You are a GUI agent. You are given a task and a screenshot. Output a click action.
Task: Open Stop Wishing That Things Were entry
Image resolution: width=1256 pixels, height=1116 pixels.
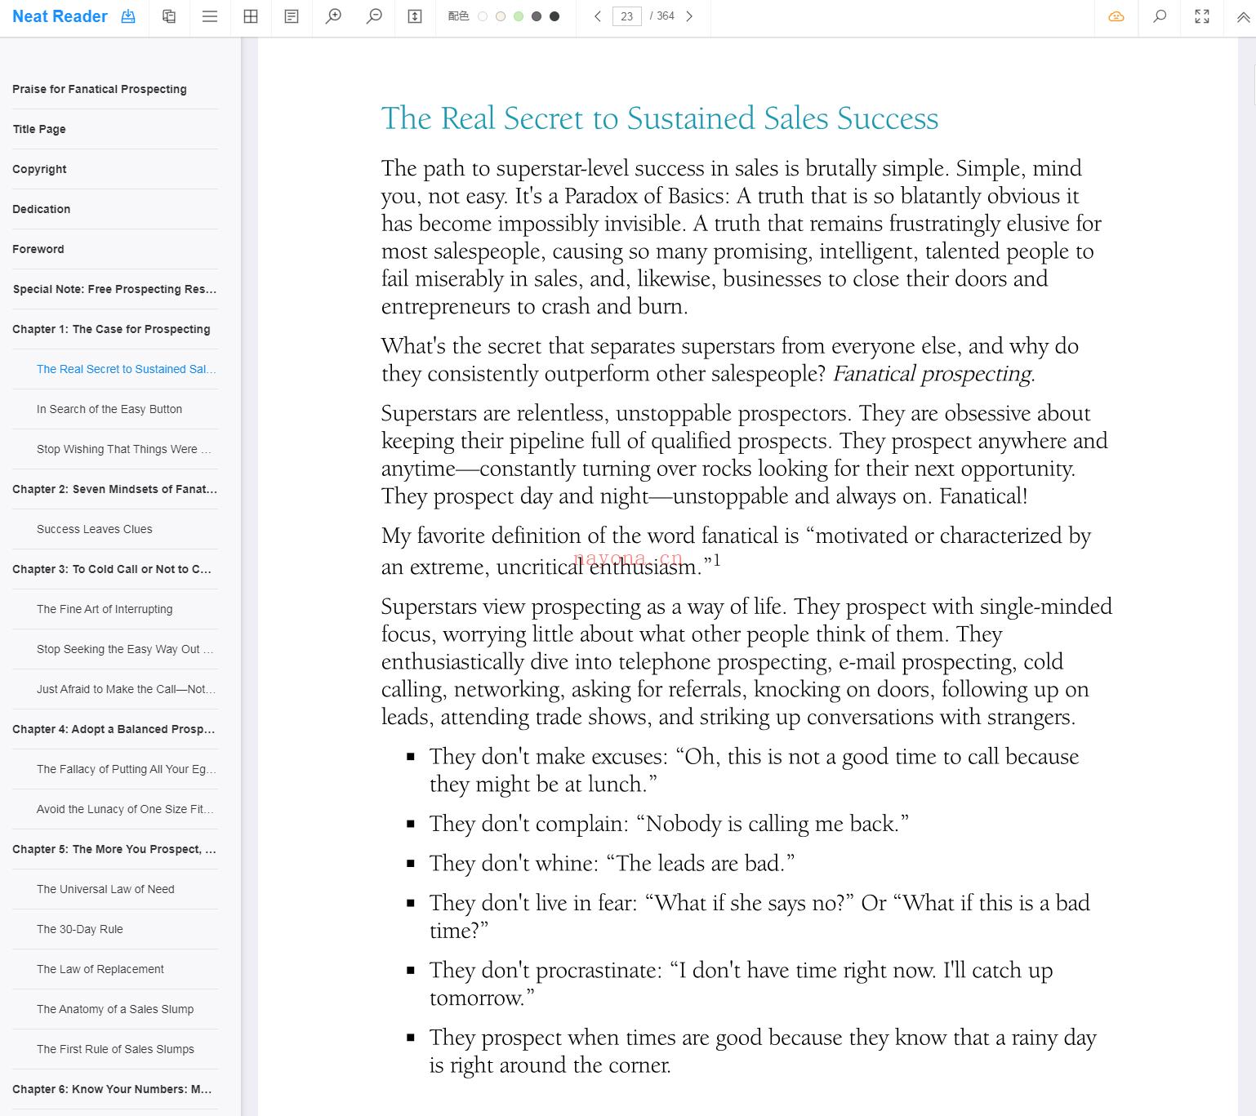pyautogui.click(x=124, y=449)
